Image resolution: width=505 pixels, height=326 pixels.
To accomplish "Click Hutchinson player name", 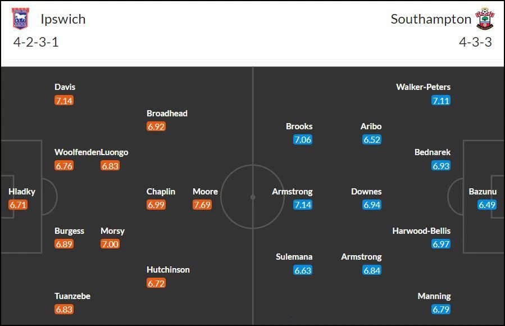I will (168, 270).
